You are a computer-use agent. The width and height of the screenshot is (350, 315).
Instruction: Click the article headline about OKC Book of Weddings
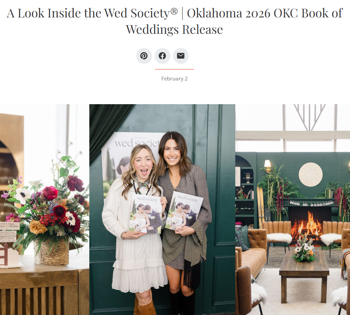(174, 21)
